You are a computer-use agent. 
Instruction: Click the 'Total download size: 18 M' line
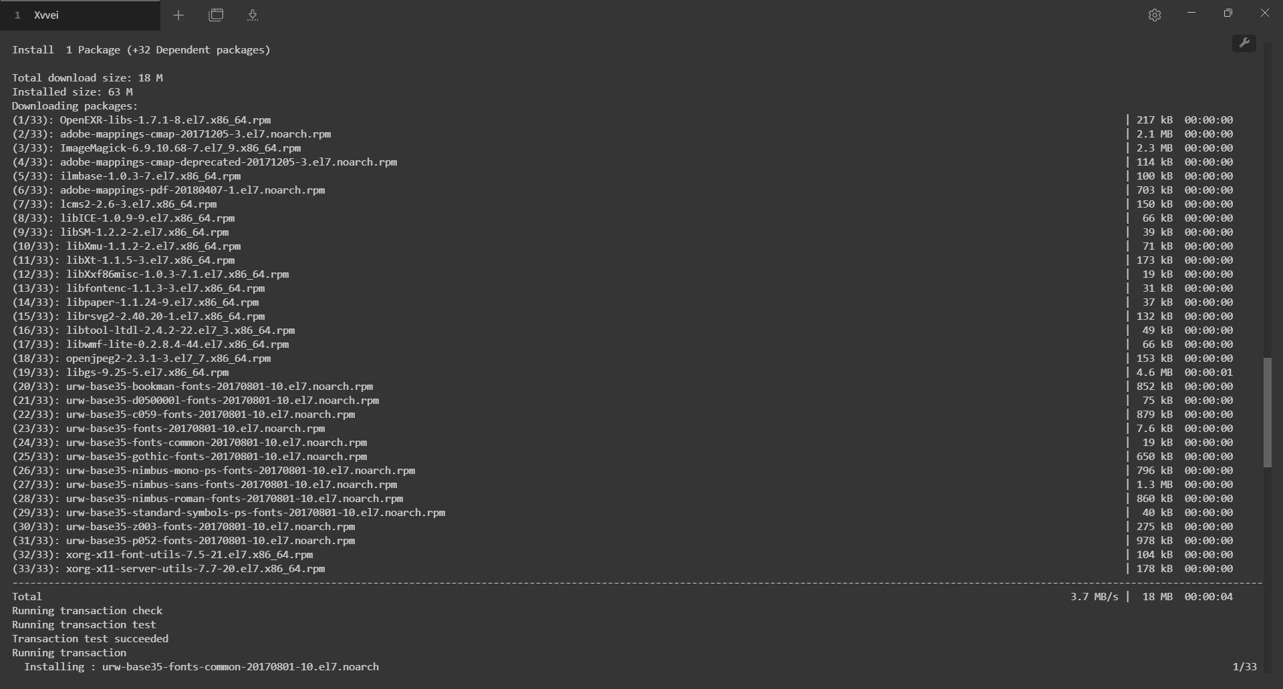click(88, 78)
